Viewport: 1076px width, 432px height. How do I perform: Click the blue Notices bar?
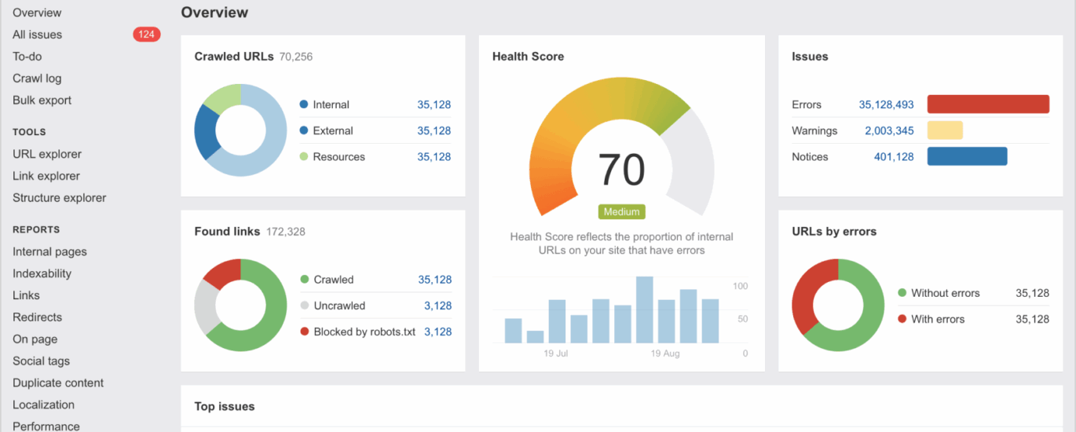coord(967,156)
